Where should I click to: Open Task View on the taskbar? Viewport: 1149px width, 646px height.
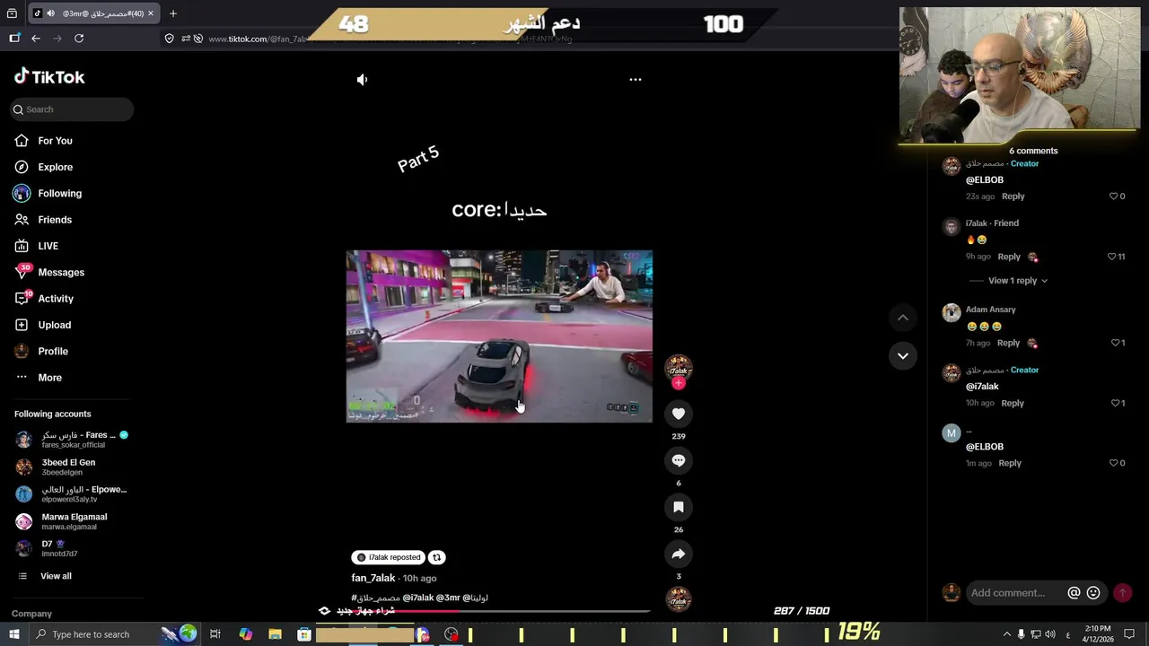click(x=215, y=634)
